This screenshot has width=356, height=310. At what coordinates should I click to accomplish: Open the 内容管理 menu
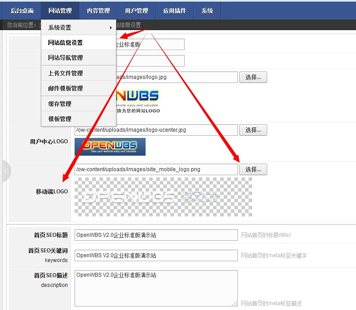[x=98, y=11]
